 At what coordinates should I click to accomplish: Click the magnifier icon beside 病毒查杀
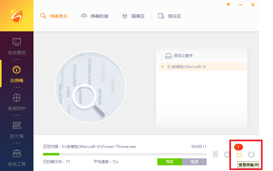coord(43,16)
